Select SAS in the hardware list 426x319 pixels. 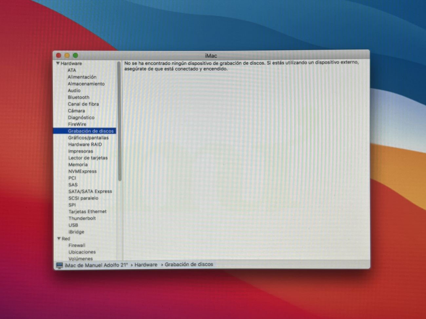[73, 185]
